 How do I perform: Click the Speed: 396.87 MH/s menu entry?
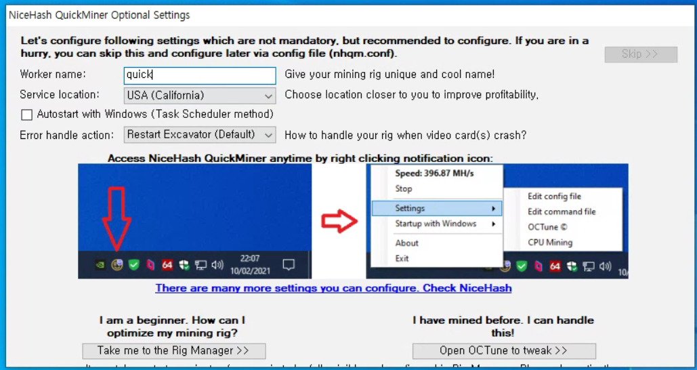434,173
